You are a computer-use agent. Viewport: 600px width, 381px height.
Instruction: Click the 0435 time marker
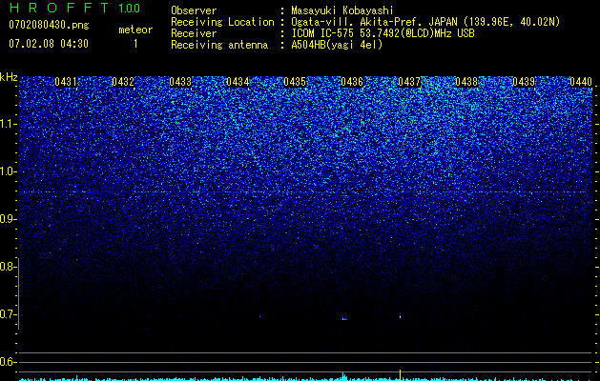click(295, 82)
